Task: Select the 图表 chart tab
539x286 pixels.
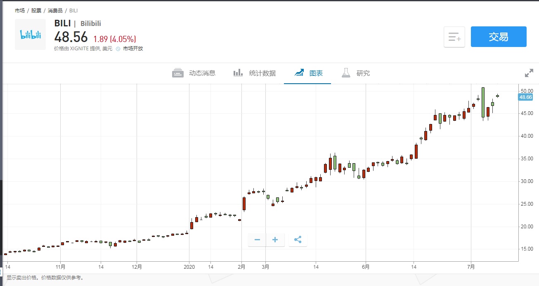Action: pos(309,73)
